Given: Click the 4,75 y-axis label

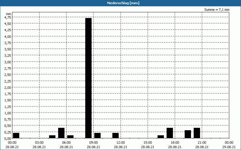Looking at the screenshot, I should (x=8, y=18).
